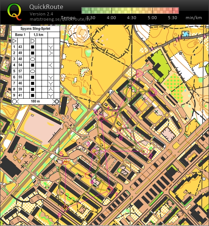Image resolution: width=209 pixels, height=226 pixels.
Task: Click control code 43 in the table
Action: click(x=20, y=47)
